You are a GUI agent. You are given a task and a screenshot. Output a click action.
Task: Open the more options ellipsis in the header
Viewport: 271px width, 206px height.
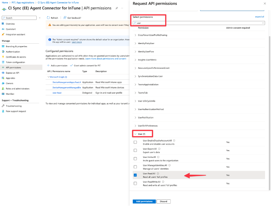point(122,8)
